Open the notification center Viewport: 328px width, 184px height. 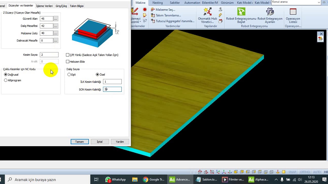click(324, 179)
